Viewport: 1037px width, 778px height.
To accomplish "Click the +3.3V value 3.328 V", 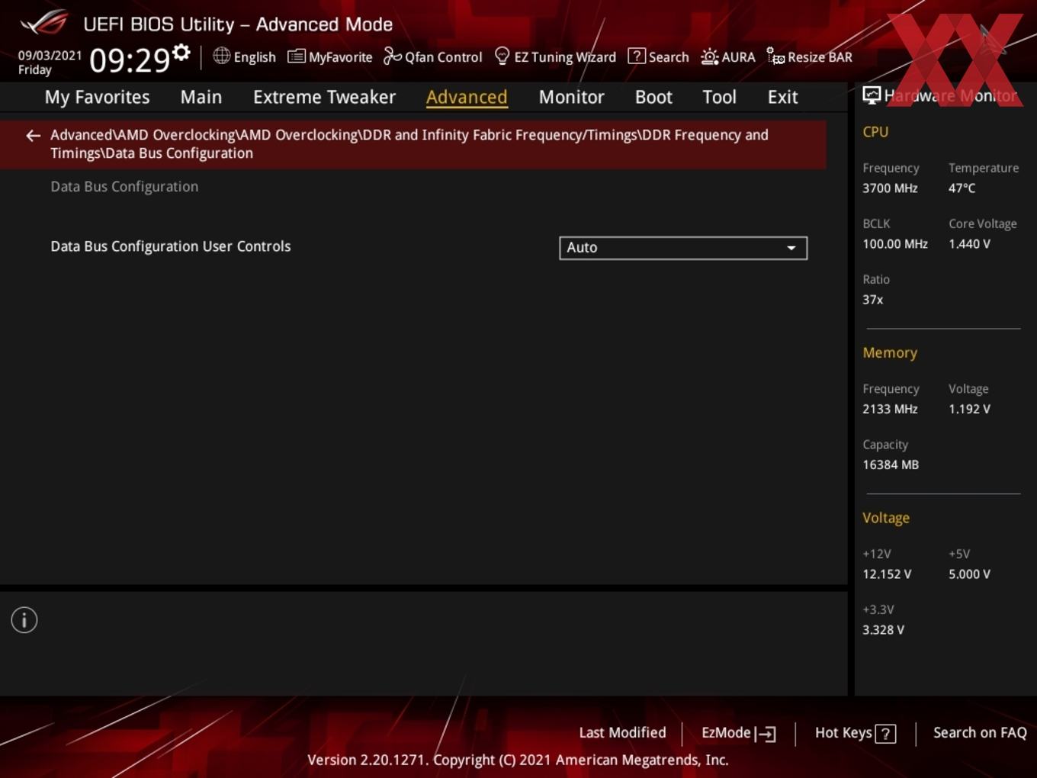I will pos(883,629).
